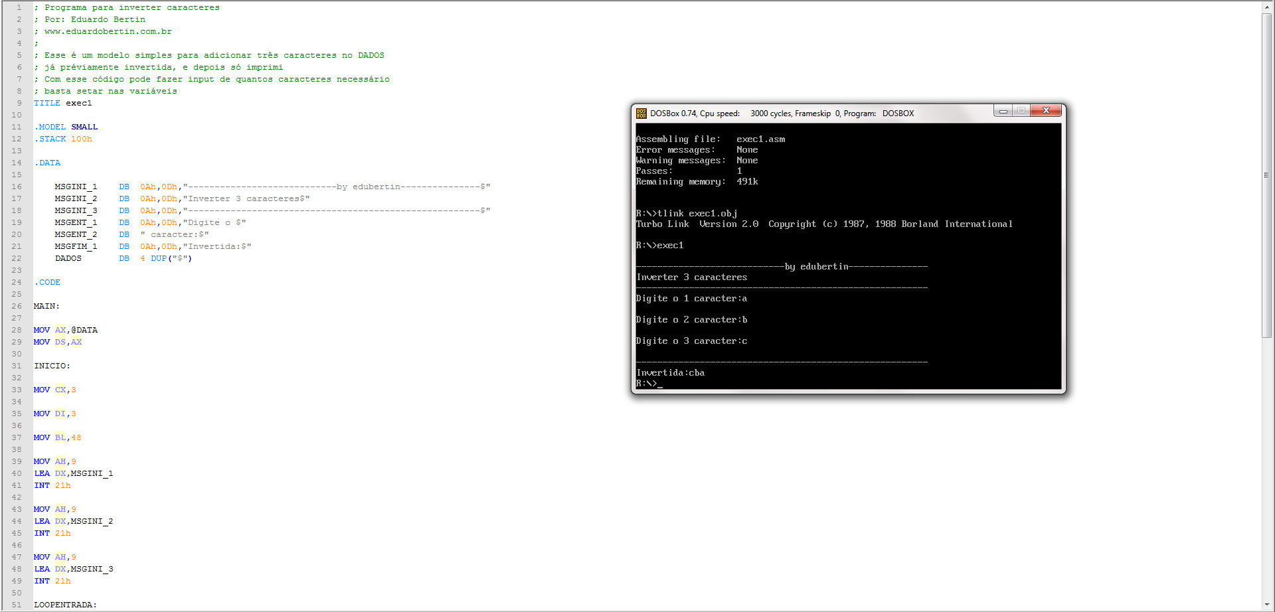This screenshot has height=612, width=1275.
Task: Click the DADOS variable declaration
Action: click(x=68, y=258)
